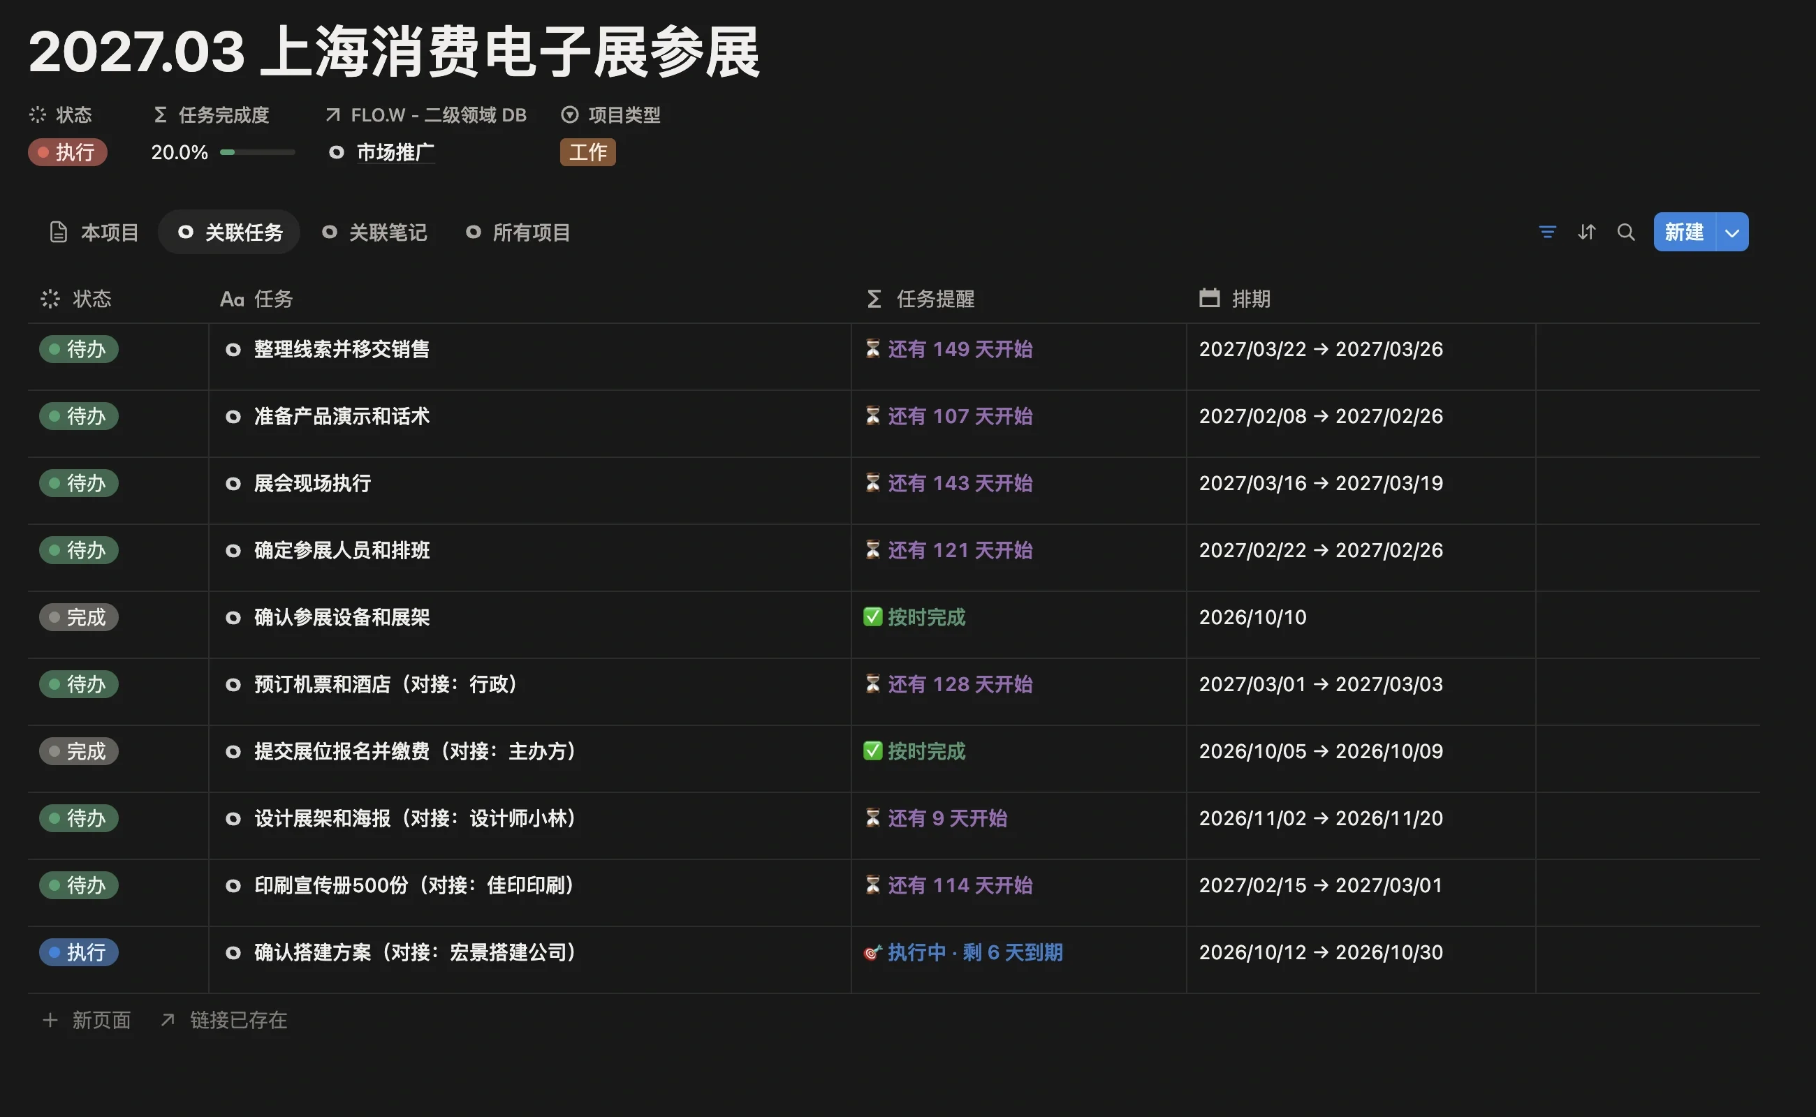Click 完成 status tag of 确认参展设备和展架

79,617
